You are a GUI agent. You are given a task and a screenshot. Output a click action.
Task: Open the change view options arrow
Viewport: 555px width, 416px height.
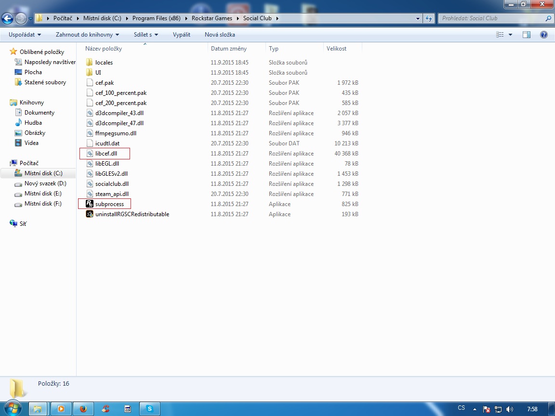[x=510, y=35]
